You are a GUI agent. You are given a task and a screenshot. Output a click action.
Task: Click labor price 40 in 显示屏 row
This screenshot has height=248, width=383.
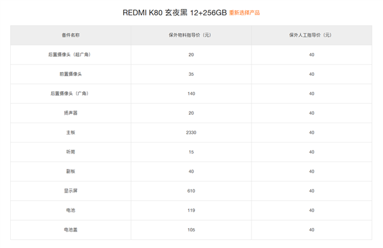click(312, 191)
